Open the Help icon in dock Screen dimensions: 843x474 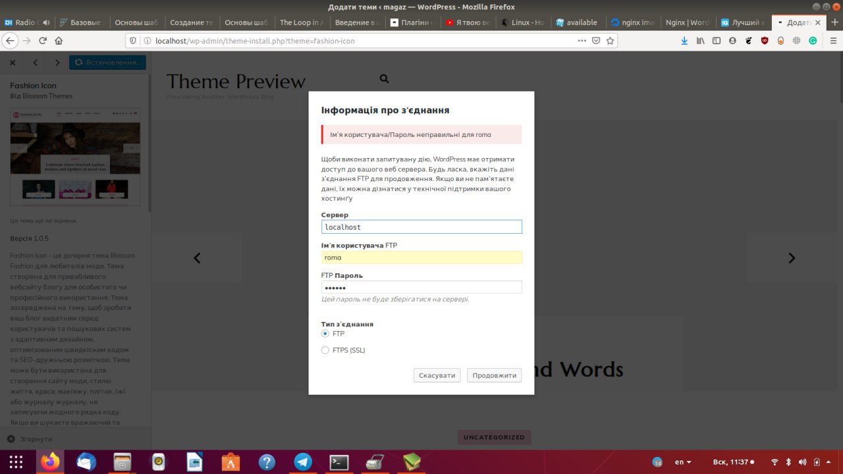point(267,462)
